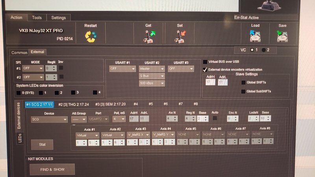Click the Save disk icon

pos(282,36)
